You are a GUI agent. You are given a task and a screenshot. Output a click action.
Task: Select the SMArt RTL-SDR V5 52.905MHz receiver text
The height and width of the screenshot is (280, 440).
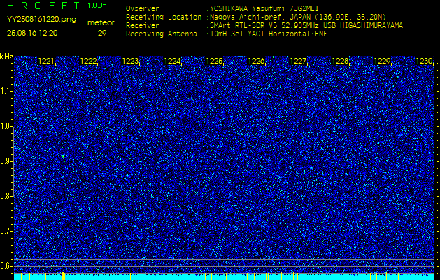(306, 26)
